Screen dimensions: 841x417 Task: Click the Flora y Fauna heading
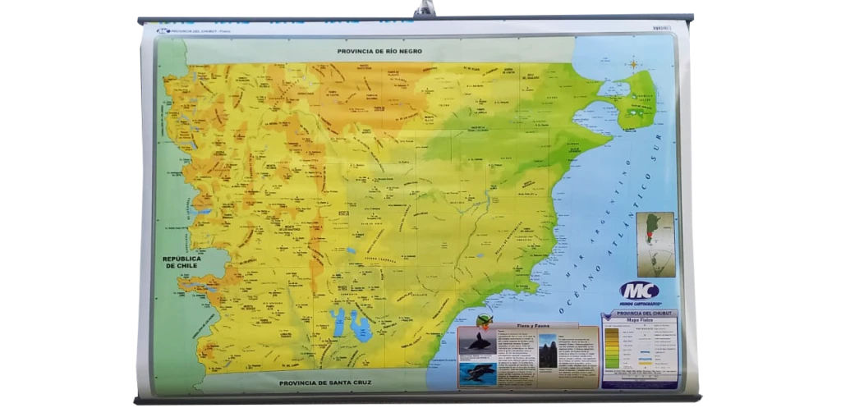534,326
